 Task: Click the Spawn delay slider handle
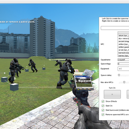119,75
